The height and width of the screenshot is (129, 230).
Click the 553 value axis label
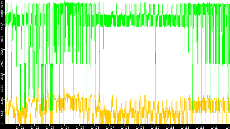[x=2, y=113]
